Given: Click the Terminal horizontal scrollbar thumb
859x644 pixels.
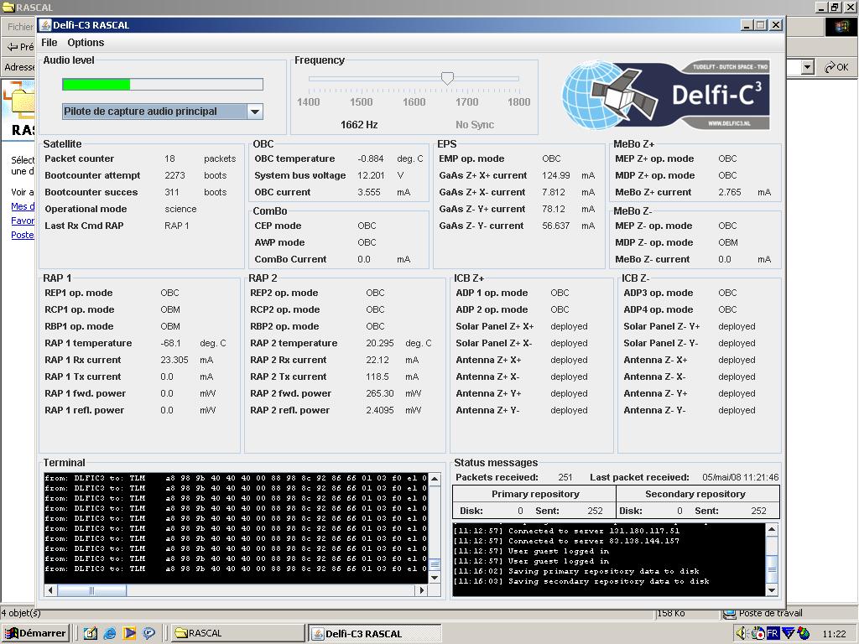Looking at the screenshot, I should 91,590.
